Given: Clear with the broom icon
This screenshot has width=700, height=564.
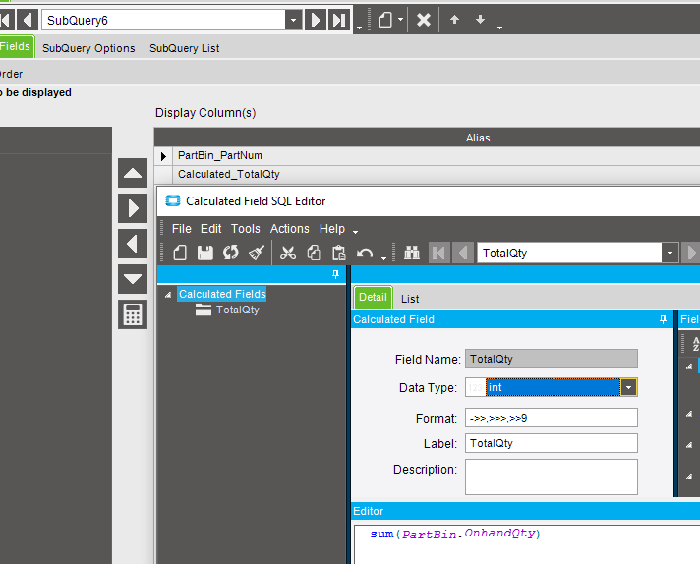Looking at the screenshot, I should [257, 253].
